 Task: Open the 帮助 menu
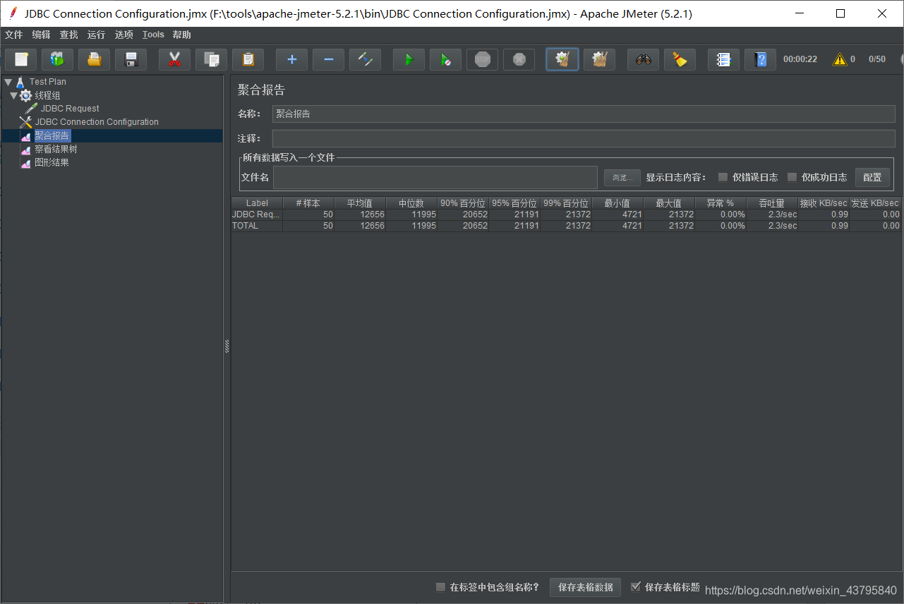pos(181,35)
